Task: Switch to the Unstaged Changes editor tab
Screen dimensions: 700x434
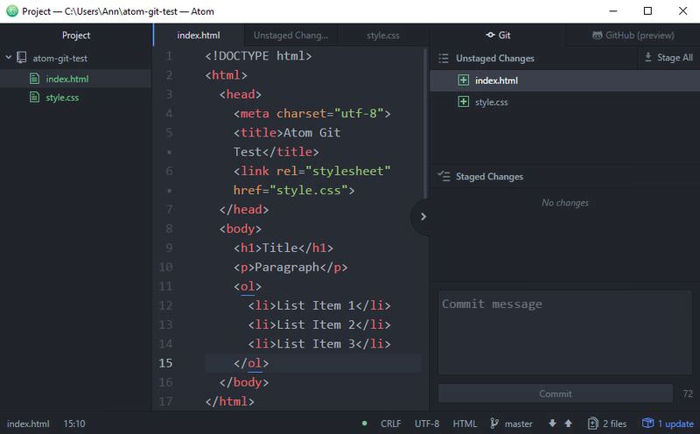Action: tap(290, 36)
